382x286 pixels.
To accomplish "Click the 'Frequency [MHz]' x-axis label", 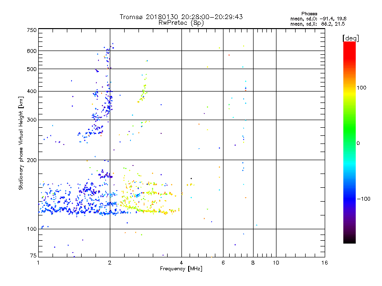I will click(181, 269).
